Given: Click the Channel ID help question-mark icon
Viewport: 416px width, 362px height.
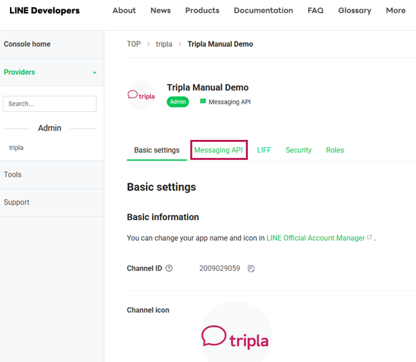Looking at the screenshot, I should point(169,269).
